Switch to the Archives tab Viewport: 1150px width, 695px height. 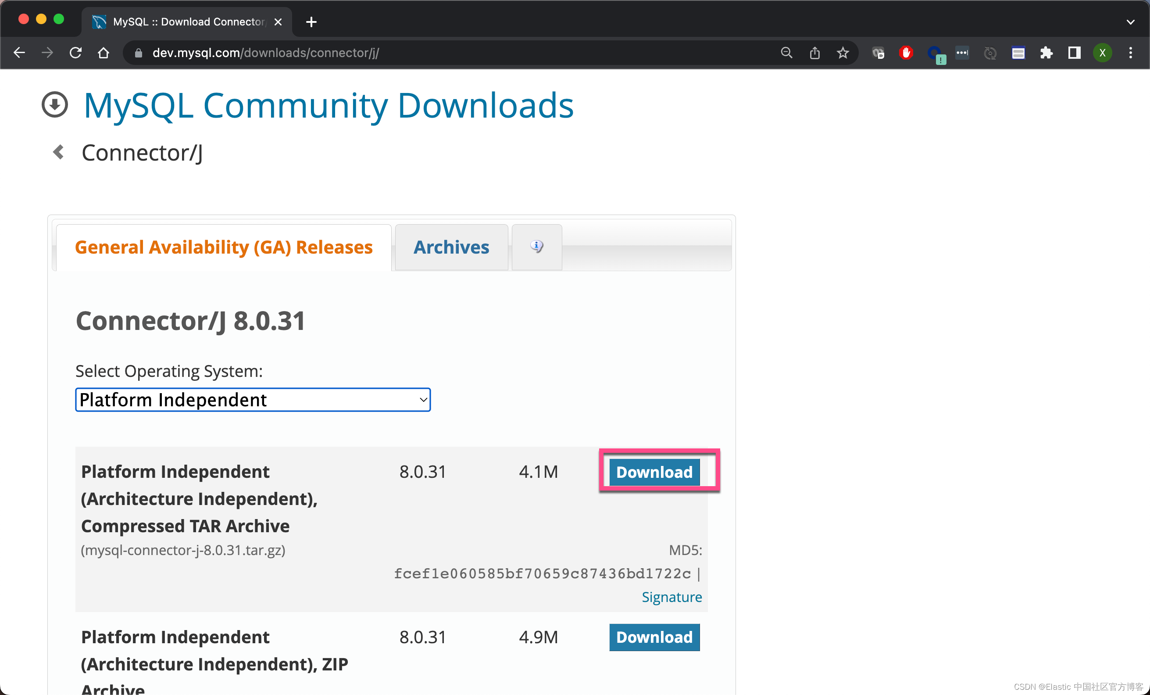(451, 247)
